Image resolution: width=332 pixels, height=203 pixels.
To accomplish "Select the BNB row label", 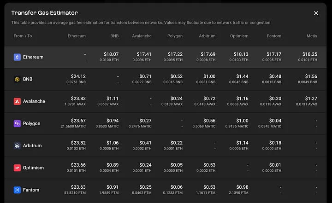I will (28, 79).
